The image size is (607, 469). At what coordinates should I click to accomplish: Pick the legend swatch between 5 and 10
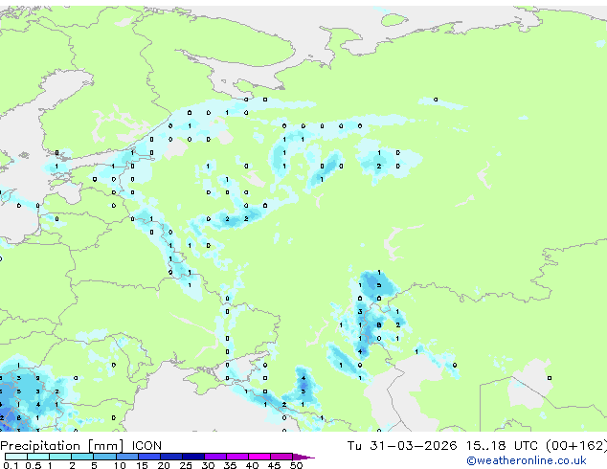coord(104,457)
